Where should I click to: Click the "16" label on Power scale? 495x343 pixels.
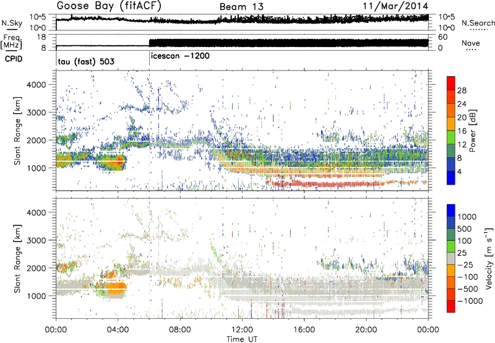pyautogui.click(x=462, y=131)
